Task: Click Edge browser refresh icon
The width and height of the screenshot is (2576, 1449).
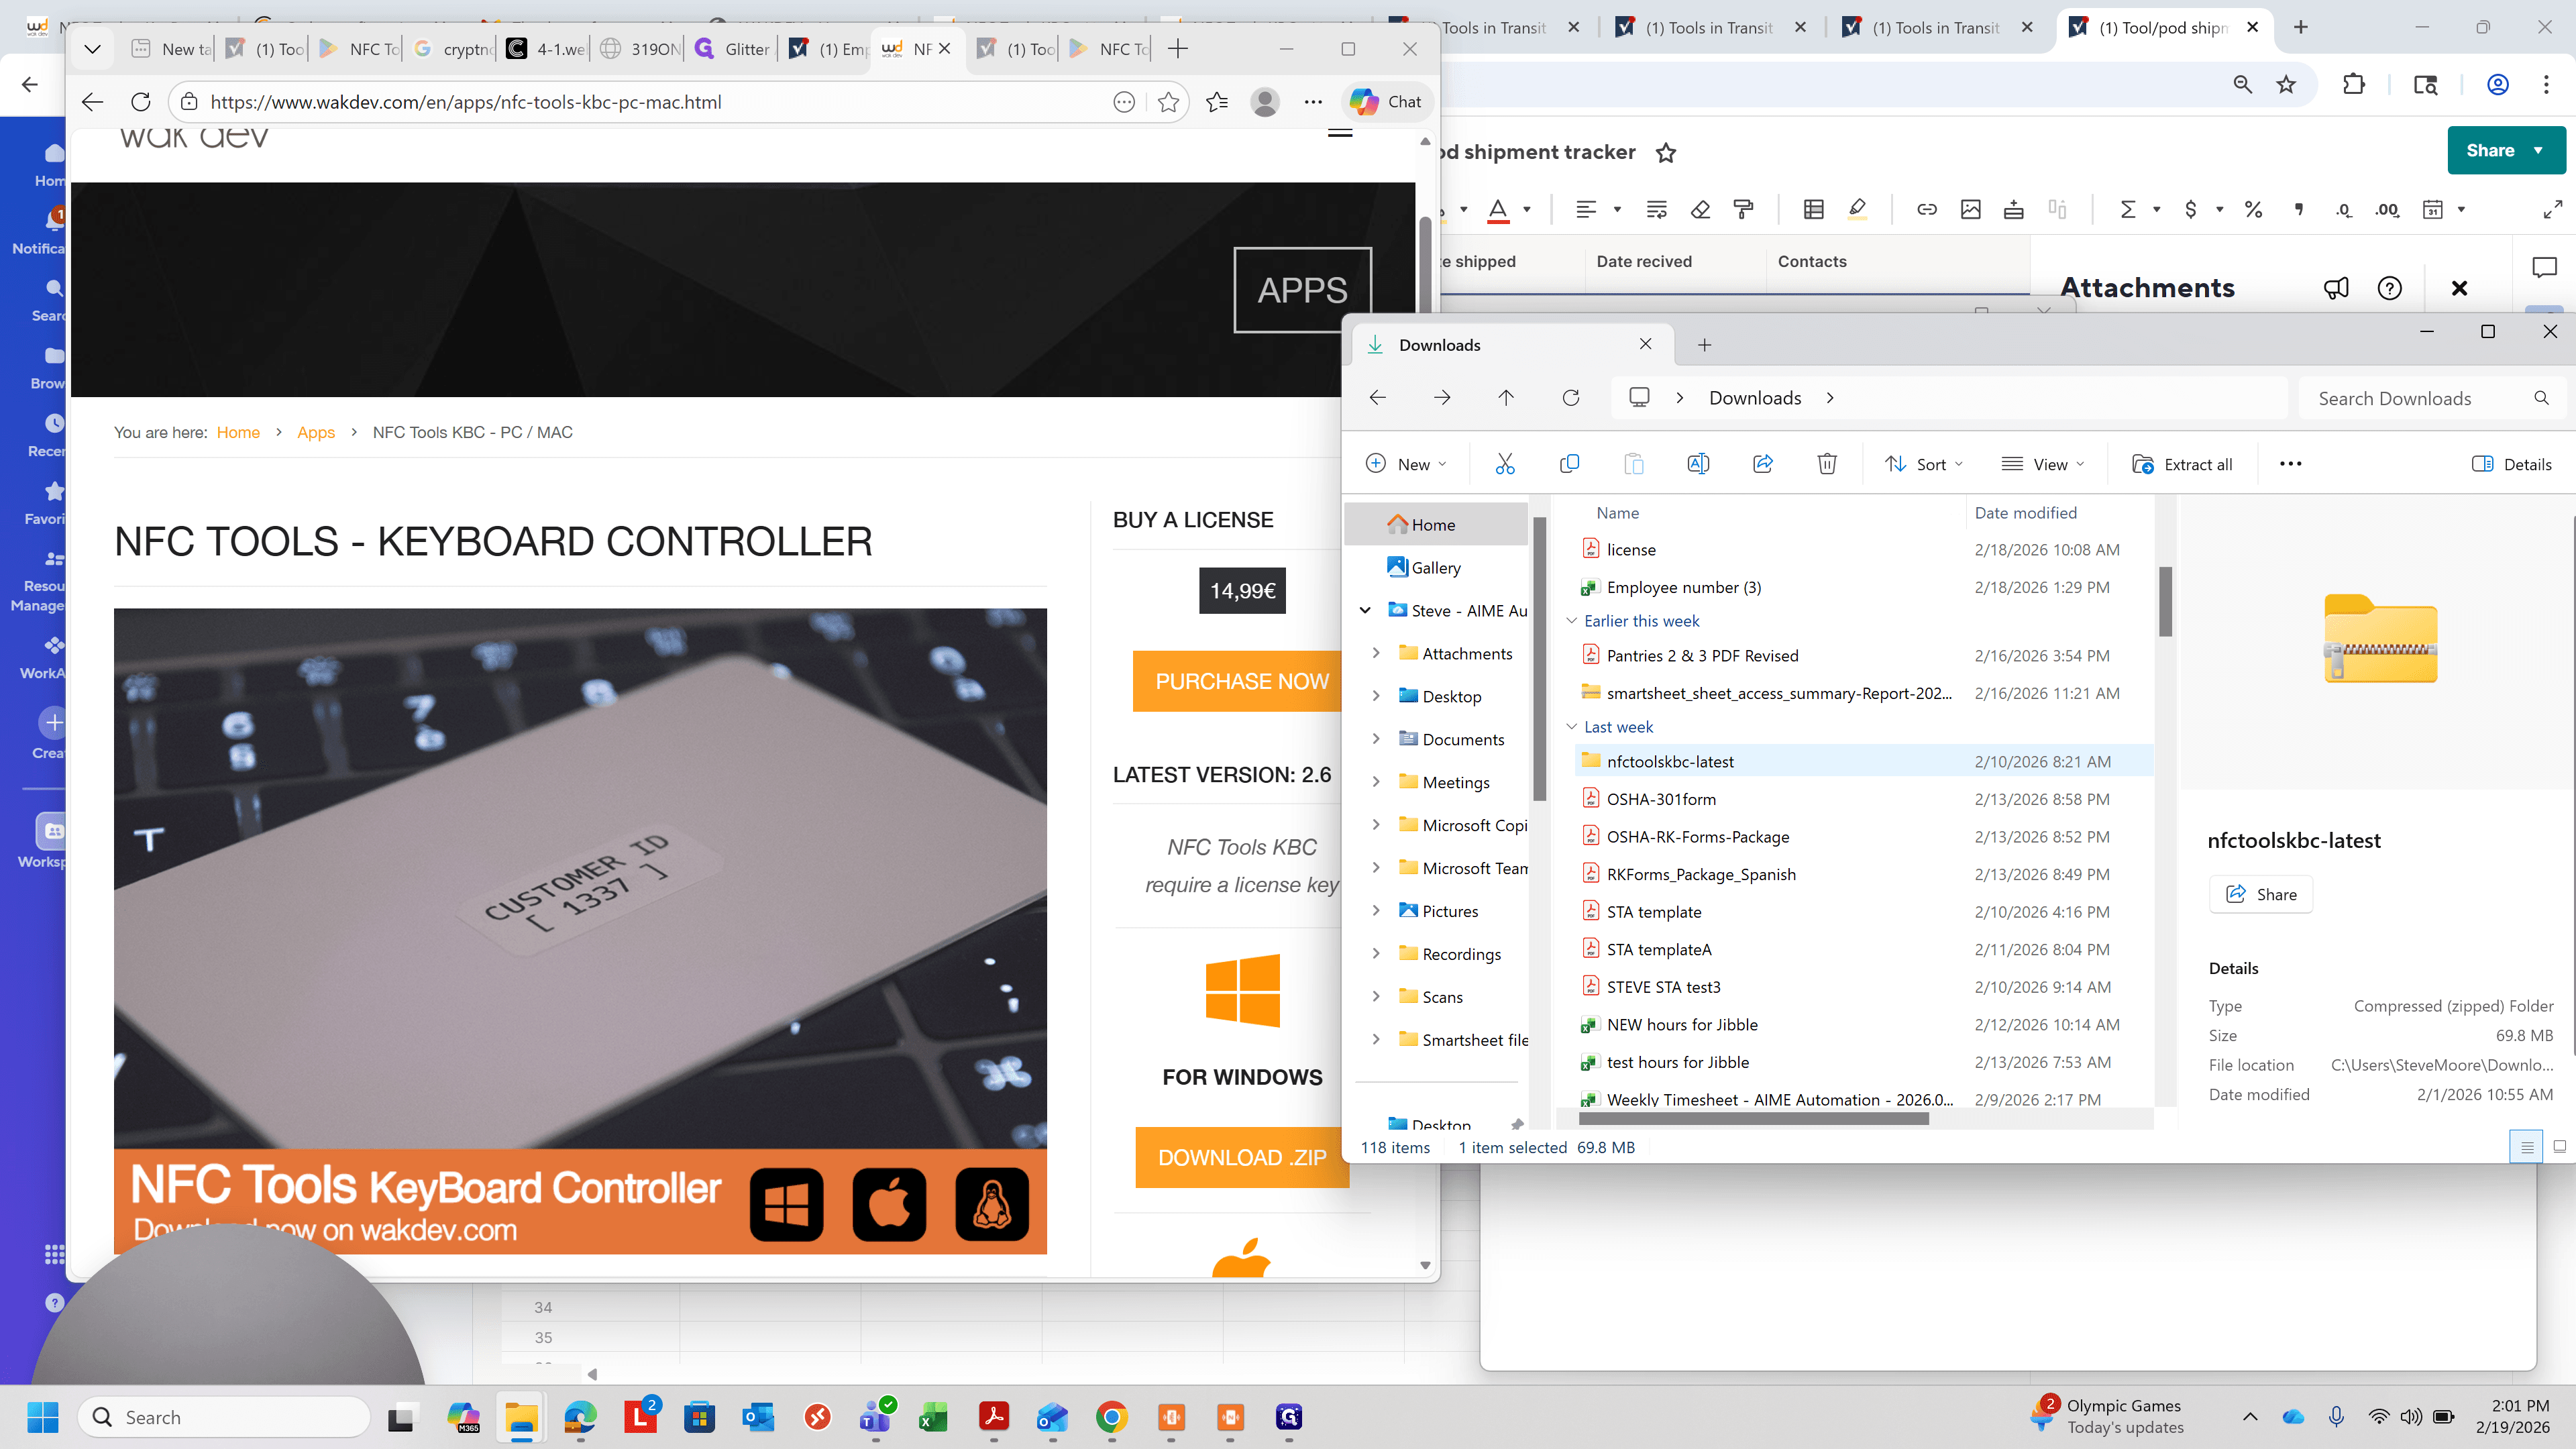Action: click(x=141, y=102)
